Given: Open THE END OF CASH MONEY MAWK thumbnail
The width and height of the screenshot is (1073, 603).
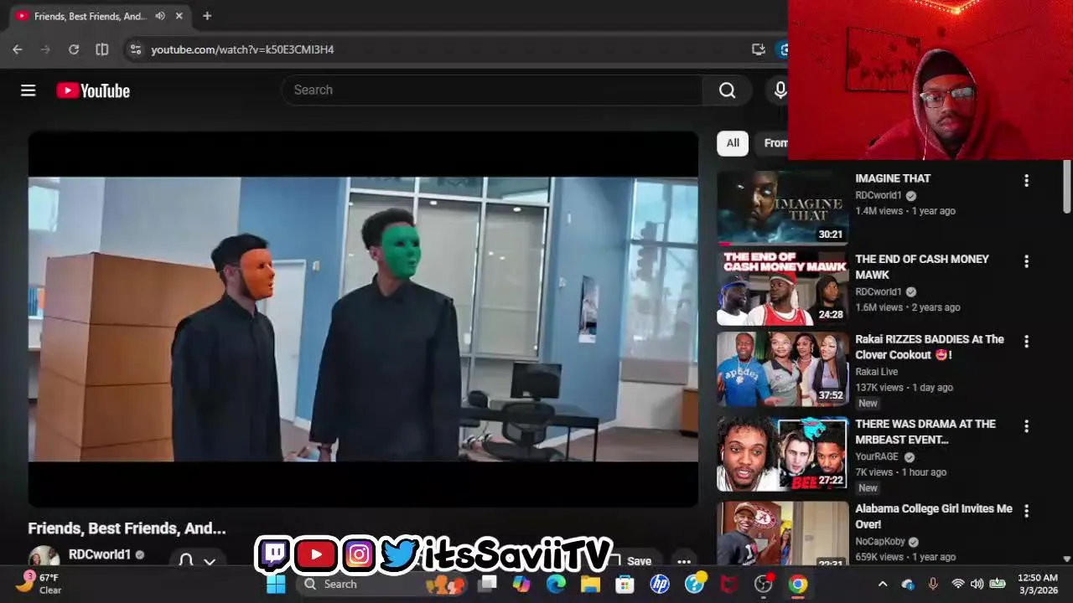Looking at the screenshot, I should [782, 288].
